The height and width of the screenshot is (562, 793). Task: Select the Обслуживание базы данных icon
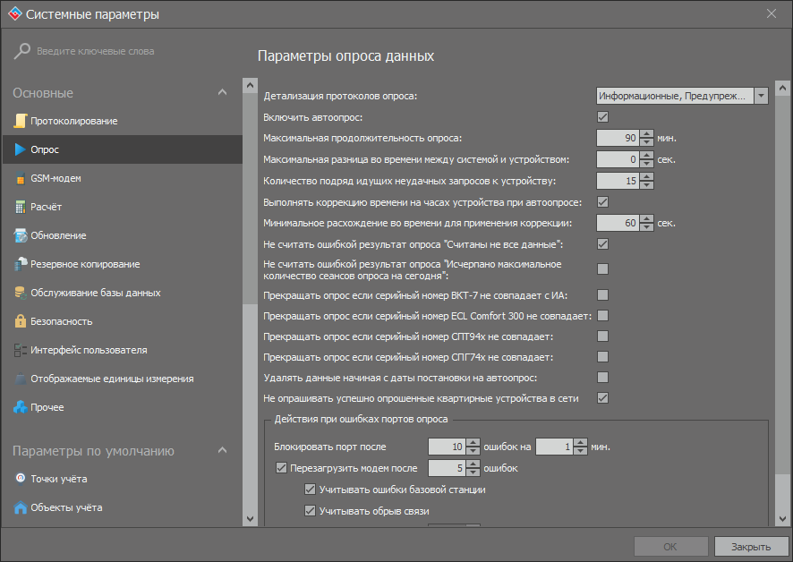pyautogui.click(x=21, y=293)
